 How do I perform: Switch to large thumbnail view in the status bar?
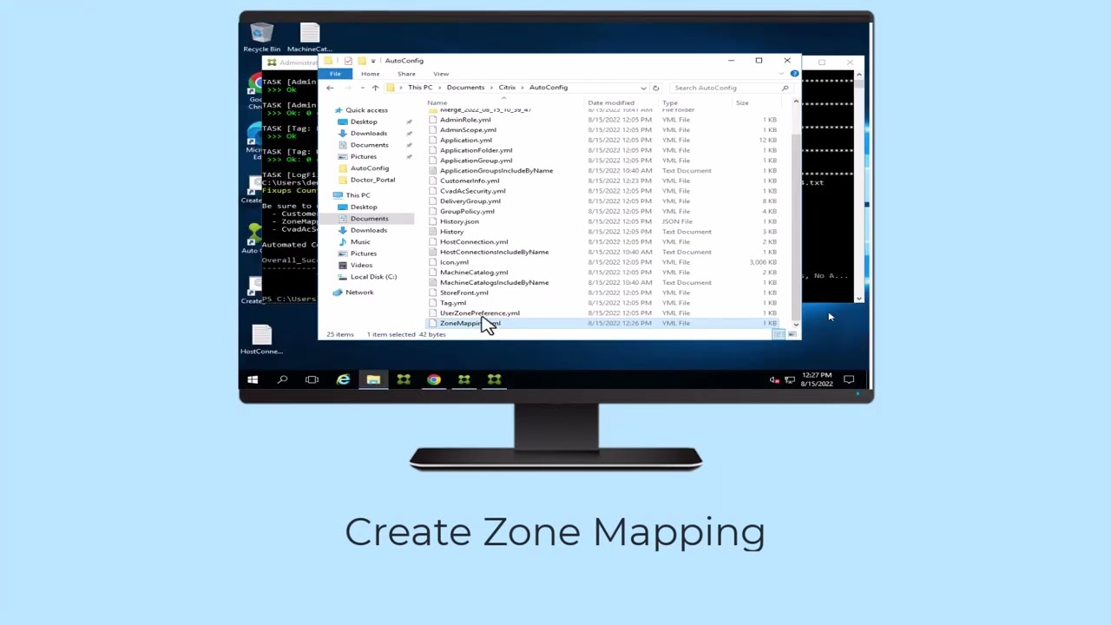tap(791, 334)
